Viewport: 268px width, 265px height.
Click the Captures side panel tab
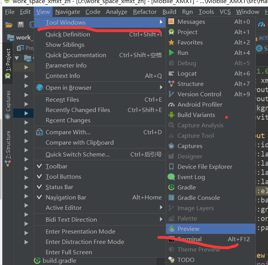tap(8, 105)
